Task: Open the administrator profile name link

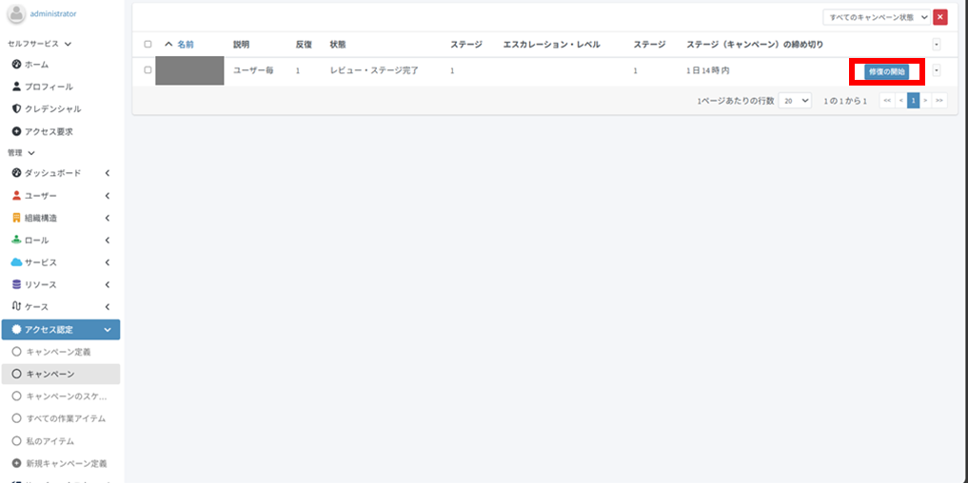Action: click(x=54, y=13)
